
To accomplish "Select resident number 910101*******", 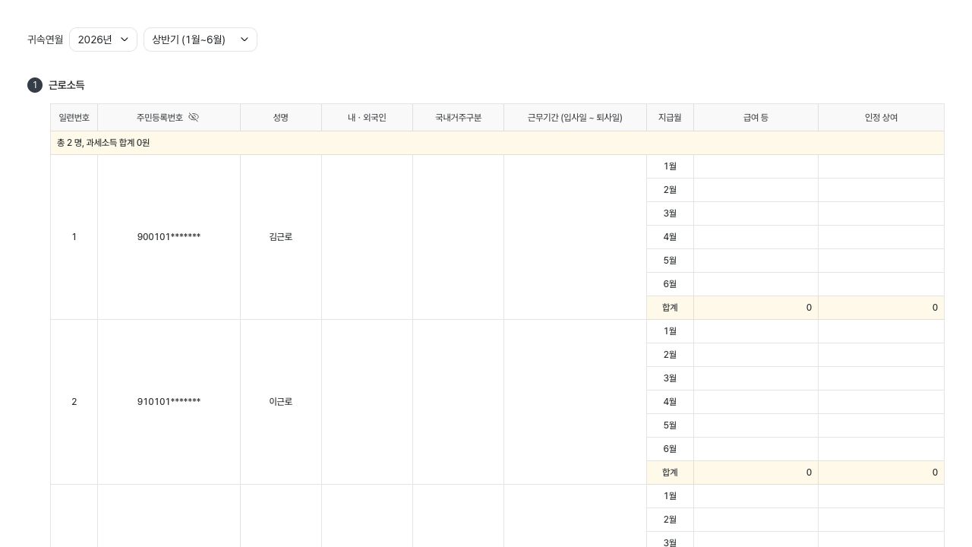I will 169,402.
